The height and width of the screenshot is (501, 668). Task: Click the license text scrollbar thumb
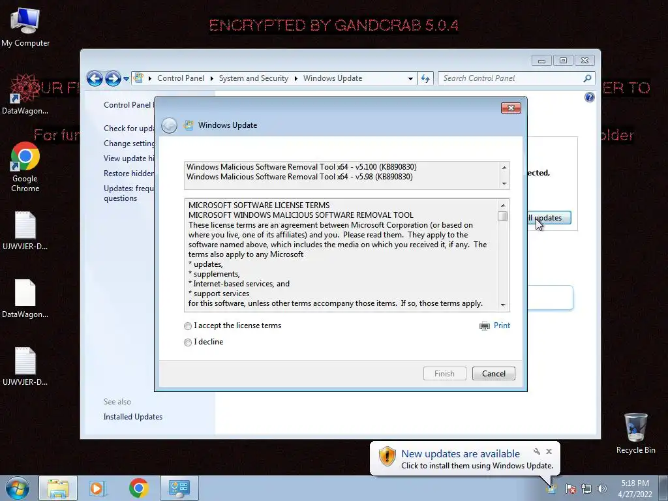(503, 217)
